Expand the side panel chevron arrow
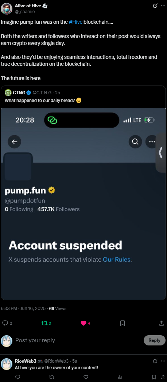This screenshot has height=382, width=167. click(x=161, y=153)
